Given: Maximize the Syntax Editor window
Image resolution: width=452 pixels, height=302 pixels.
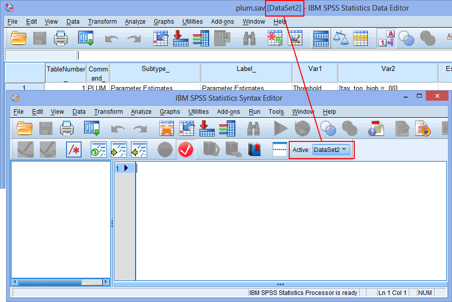Looking at the screenshot, I should [x=419, y=96].
